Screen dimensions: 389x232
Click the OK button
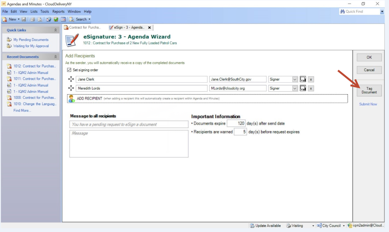[369, 58]
